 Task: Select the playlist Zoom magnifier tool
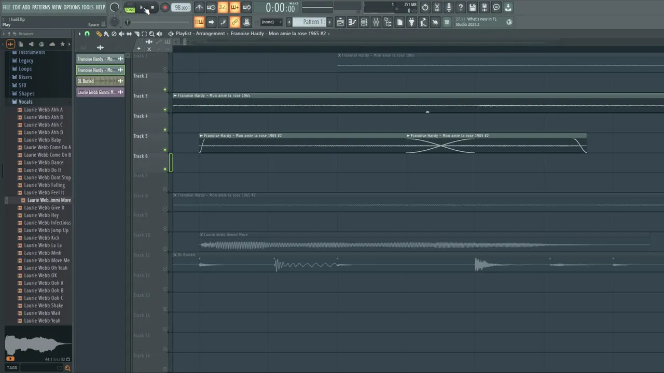(151, 34)
